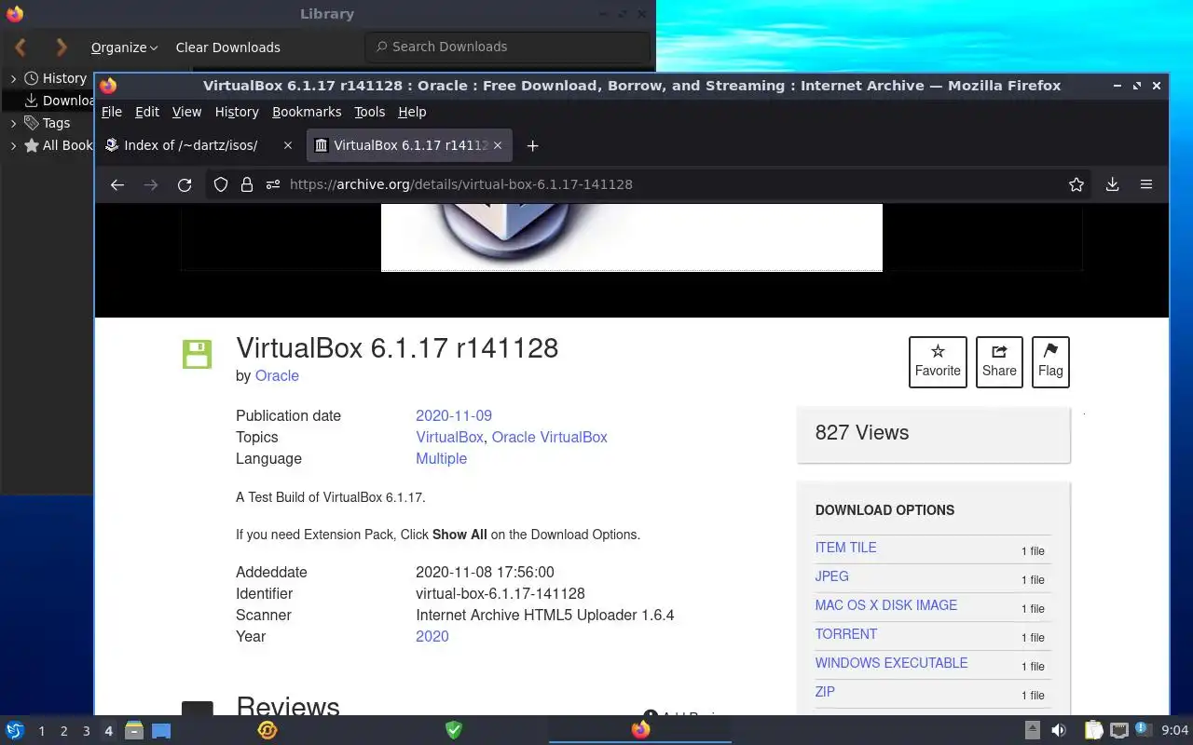The width and height of the screenshot is (1193, 745).
Task: Open the Year 2020 link
Action: pyautogui.click(x=432, y=636)
